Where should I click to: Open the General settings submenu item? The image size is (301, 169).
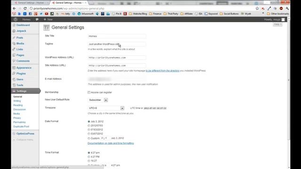point(18,97)
